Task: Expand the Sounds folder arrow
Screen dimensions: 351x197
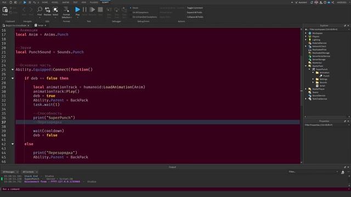Action: pos(313,83)
